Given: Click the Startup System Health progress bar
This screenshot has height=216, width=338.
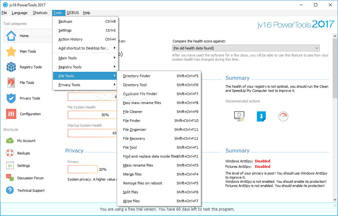Looking at the screenshot, I should point(92,133).
